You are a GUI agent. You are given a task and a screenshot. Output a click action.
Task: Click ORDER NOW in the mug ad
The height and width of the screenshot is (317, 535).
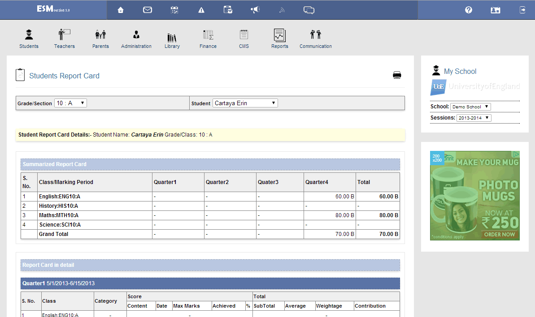pyautogui.click(x=499, y=234)
